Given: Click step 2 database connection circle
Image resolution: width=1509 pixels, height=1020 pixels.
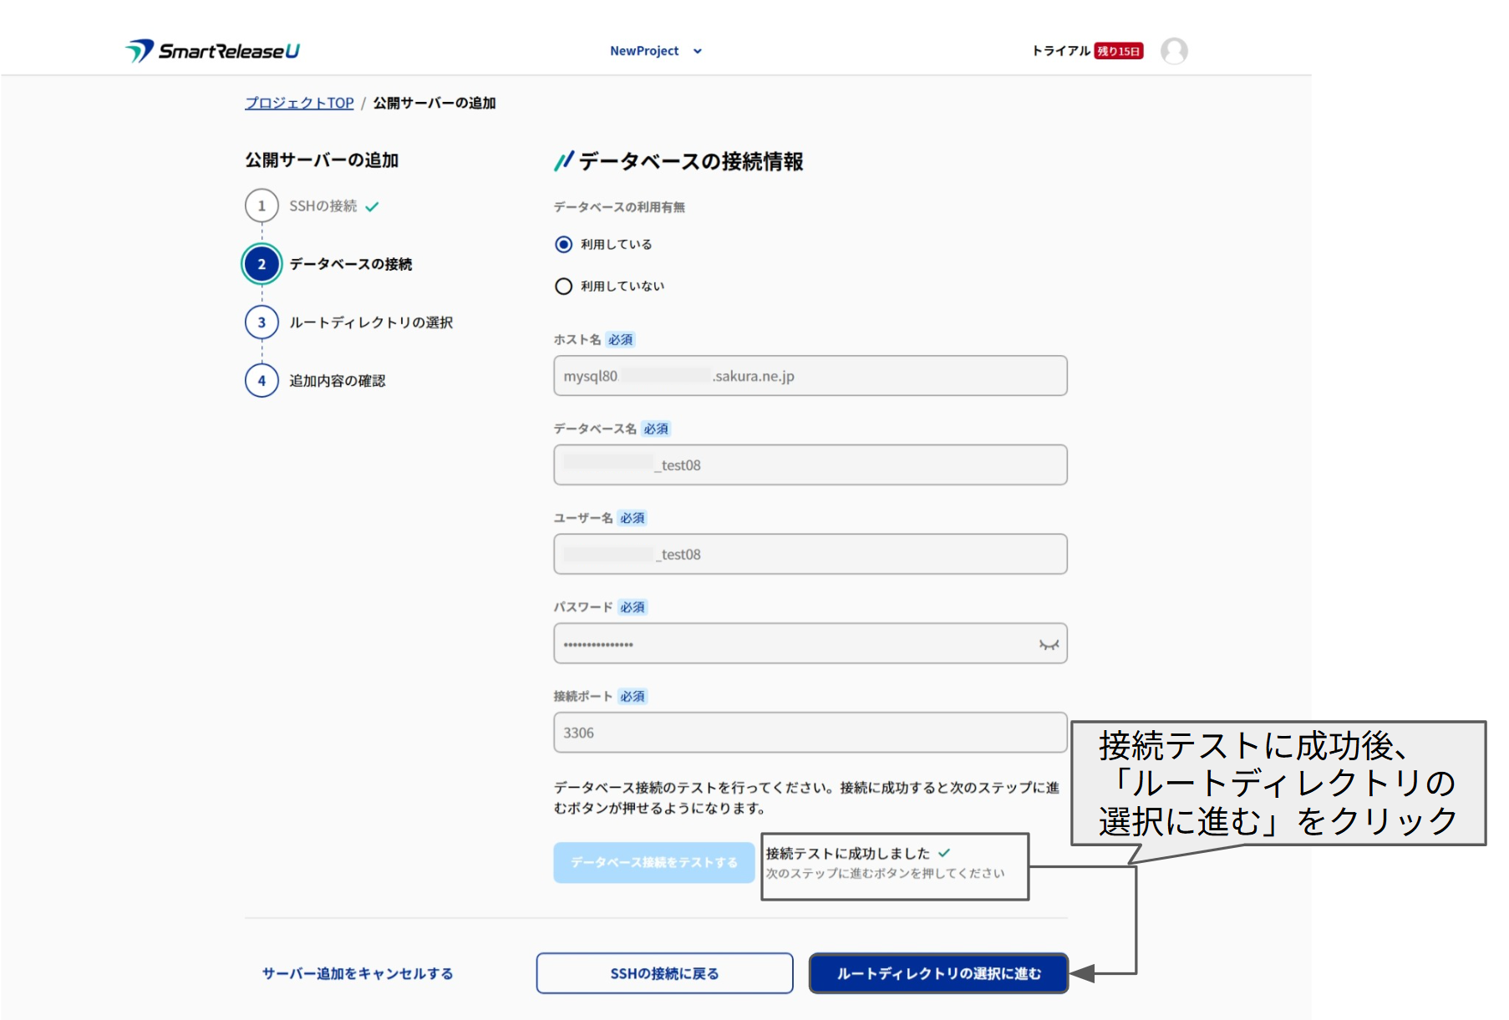Looking at the screenshot, I should [x=262, y=264].
